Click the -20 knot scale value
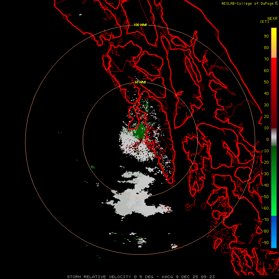 (x=265, y=162)
